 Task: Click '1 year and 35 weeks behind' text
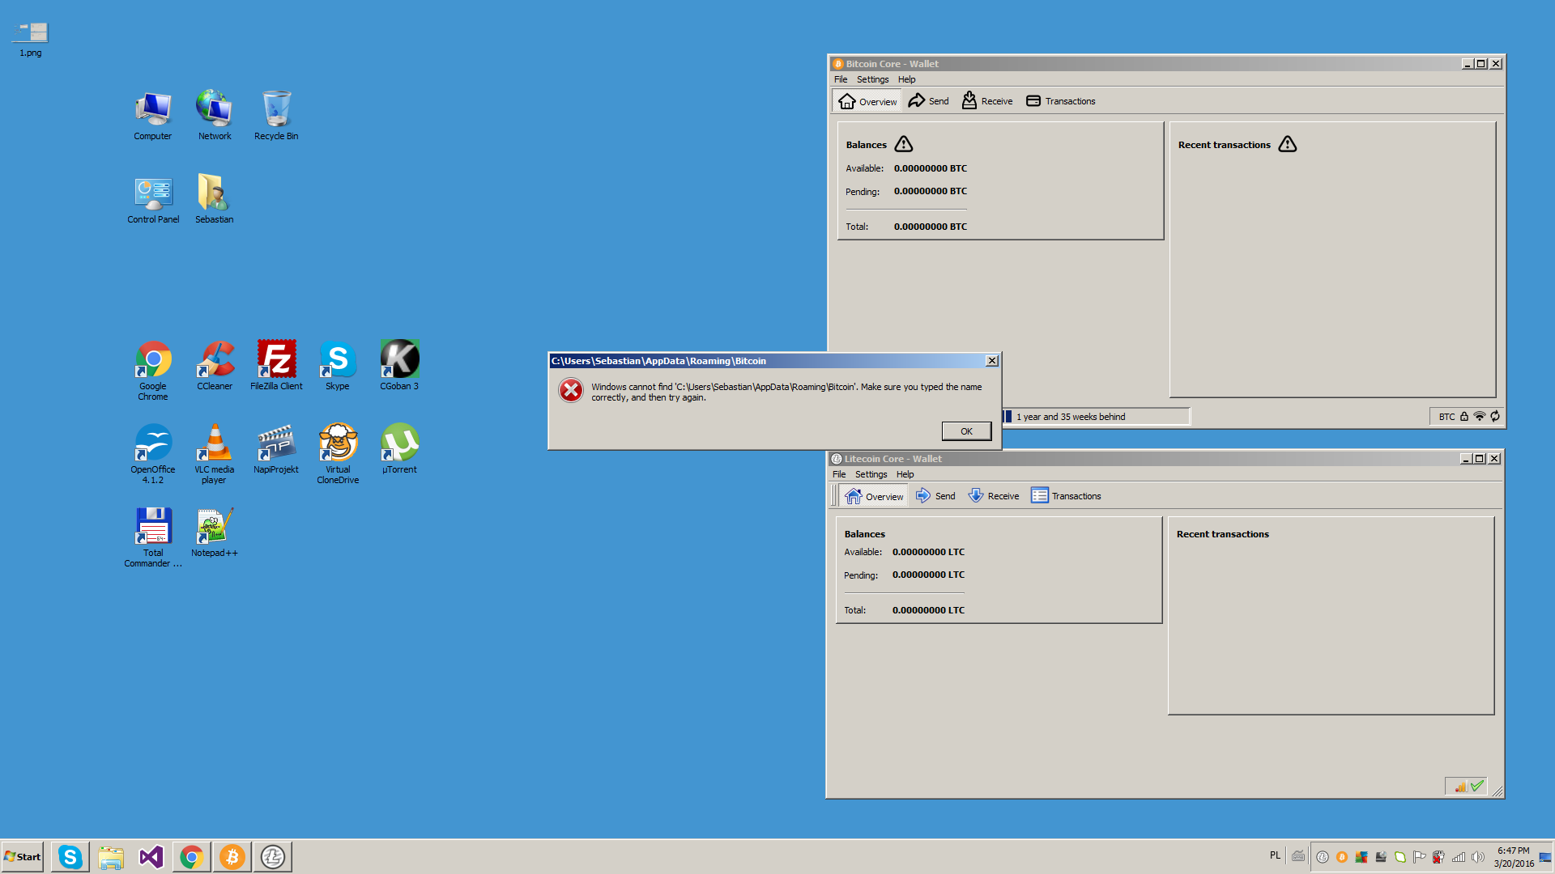pos(1071,417)
